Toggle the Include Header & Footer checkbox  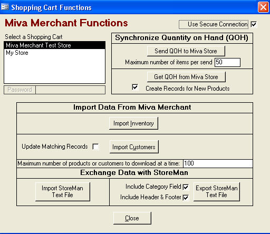click(x=186, y=198)
